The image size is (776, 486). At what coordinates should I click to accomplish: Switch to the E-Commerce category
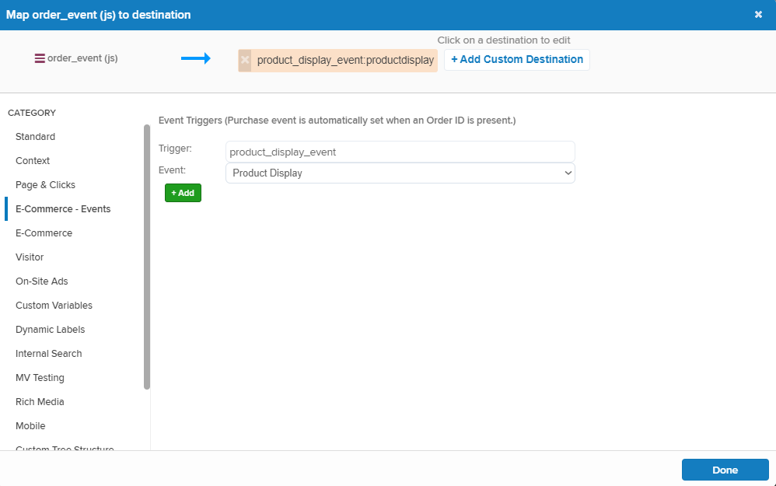coord(44,233)
